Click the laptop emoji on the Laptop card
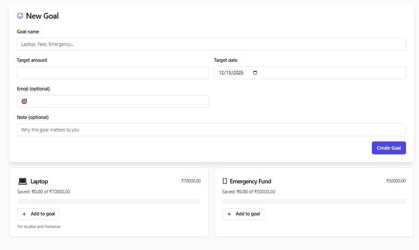Screen dimensions: 419x250 click(x=22, y=181)
